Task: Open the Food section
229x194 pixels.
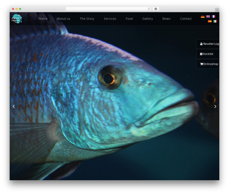Action: 129,19
